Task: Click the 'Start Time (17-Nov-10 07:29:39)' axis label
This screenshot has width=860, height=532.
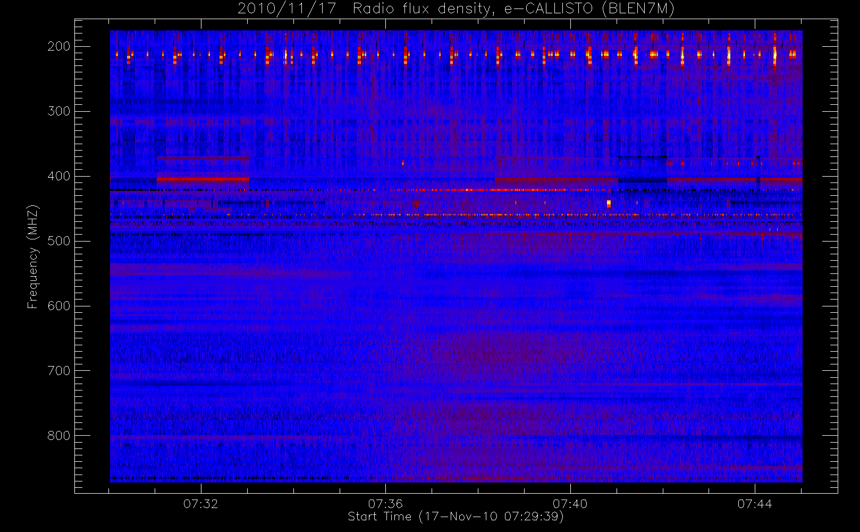Action: (456, 517)
